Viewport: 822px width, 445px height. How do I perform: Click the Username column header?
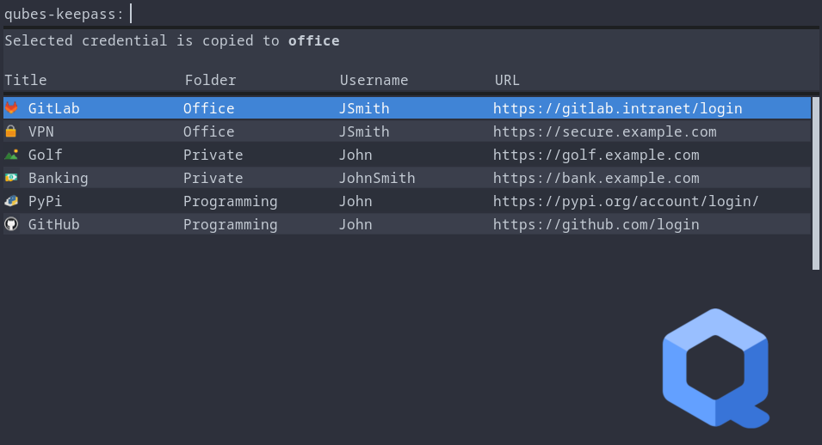374,80
